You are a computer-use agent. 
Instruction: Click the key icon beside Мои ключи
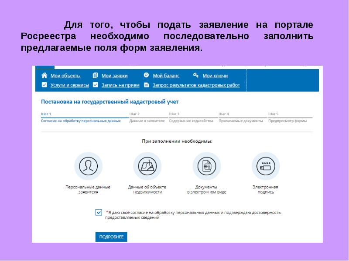(x=196, y=76)
